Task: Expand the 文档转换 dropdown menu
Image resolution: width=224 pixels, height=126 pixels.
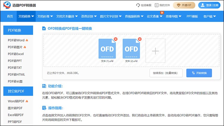Action: coord(26,16)
